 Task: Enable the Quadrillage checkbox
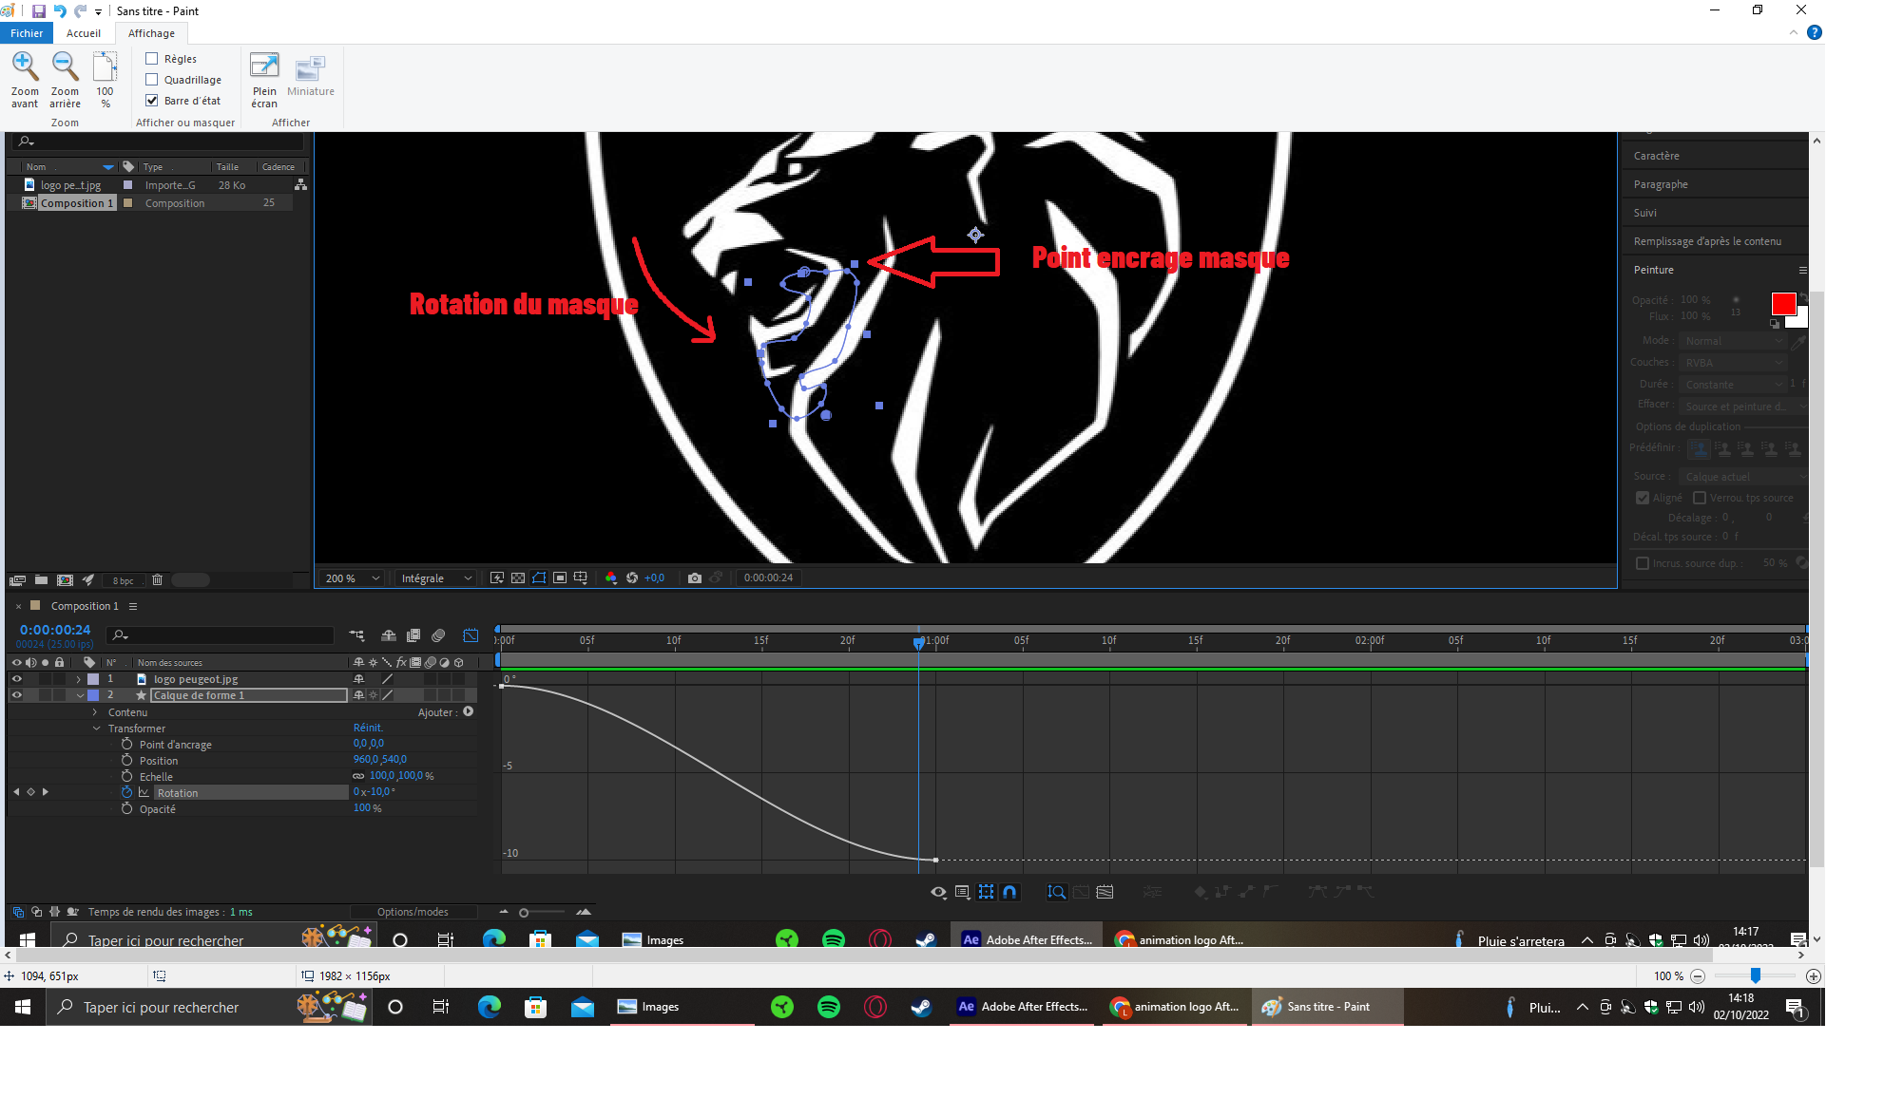[x=151, y=80]
